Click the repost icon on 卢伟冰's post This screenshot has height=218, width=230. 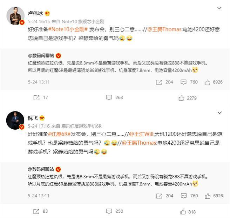point(36,98)
